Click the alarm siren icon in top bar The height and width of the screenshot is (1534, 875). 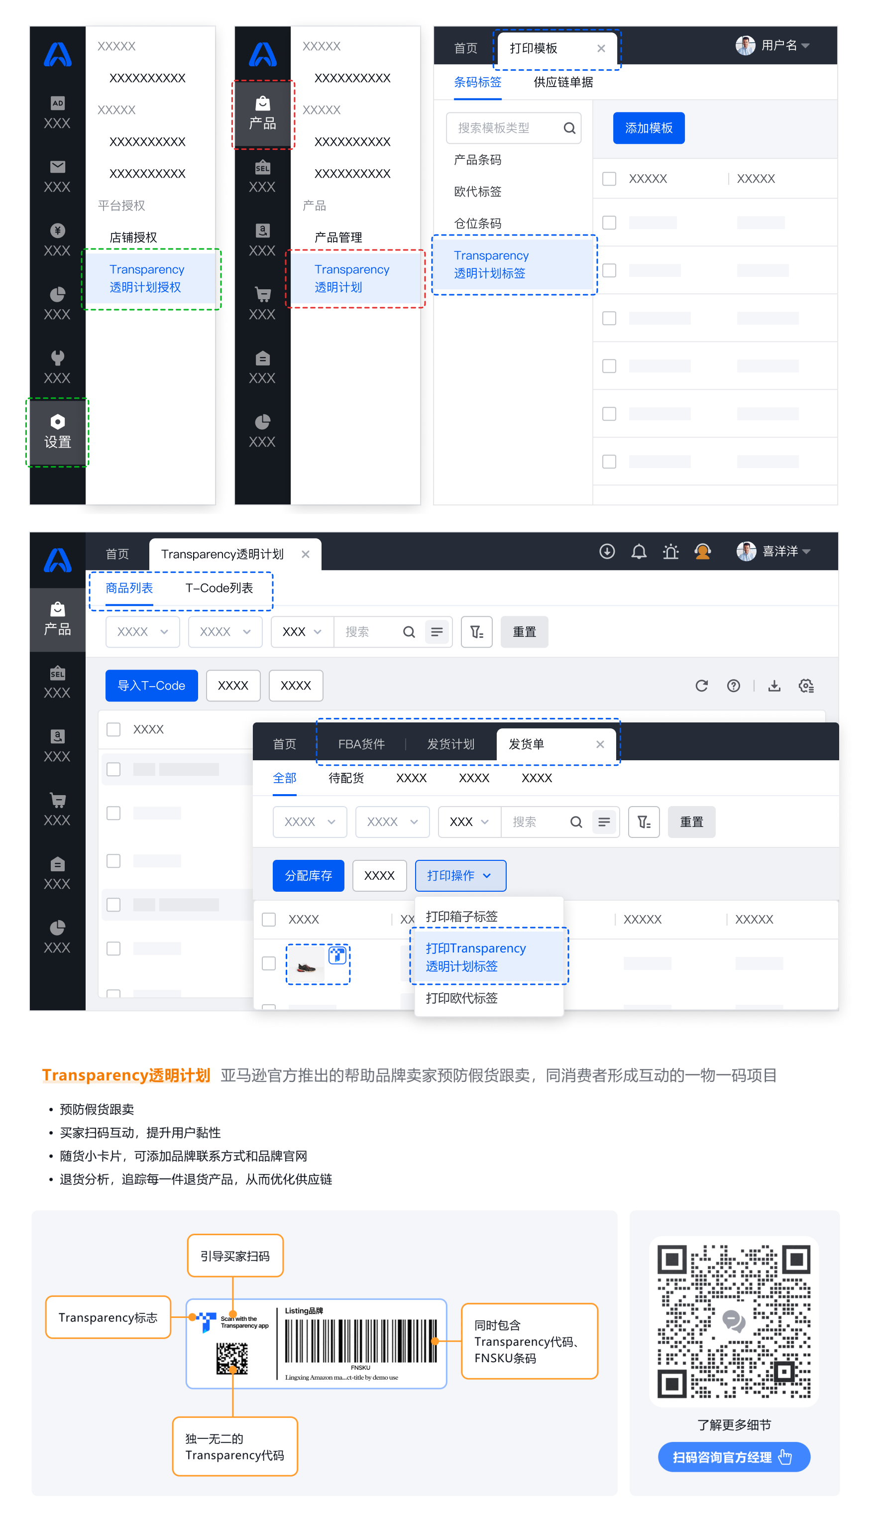click(670, 551)
